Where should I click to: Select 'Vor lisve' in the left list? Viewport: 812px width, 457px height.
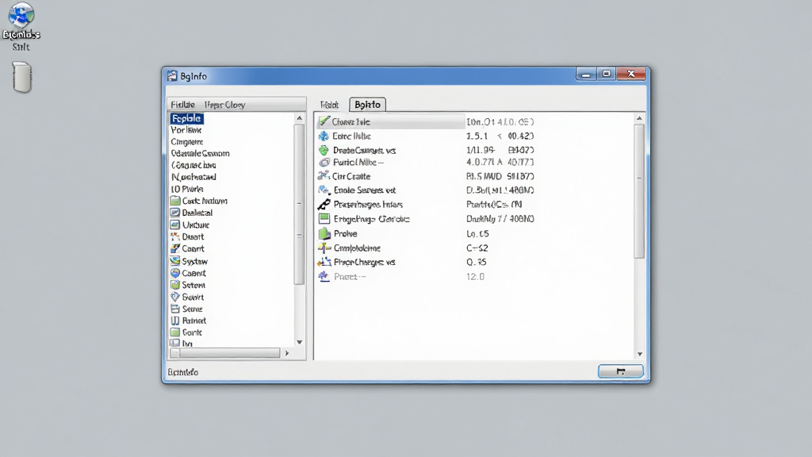pos(186,129)
